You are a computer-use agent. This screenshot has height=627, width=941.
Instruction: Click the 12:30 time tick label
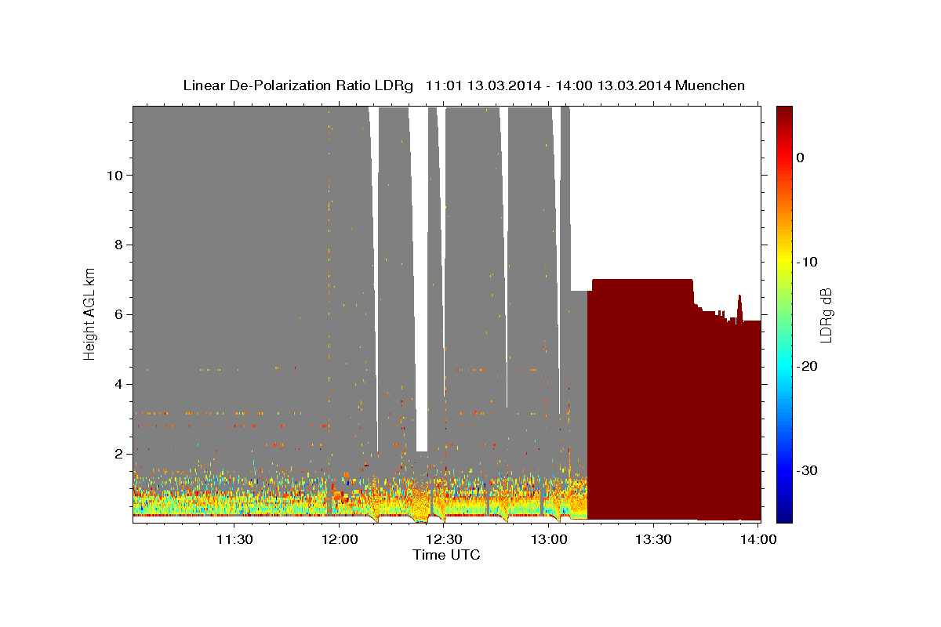click(x=444, y=539)
